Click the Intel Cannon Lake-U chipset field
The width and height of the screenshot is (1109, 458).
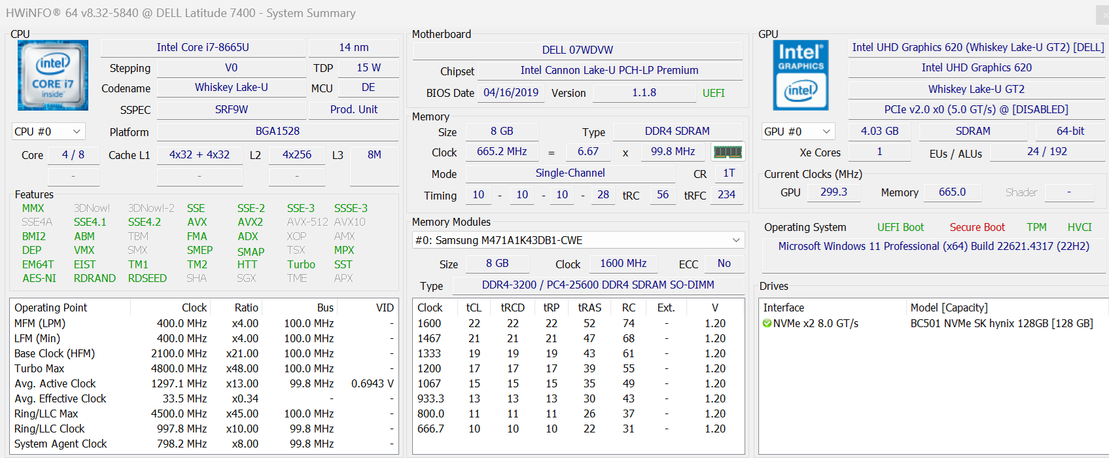click(x=609, y=70)
